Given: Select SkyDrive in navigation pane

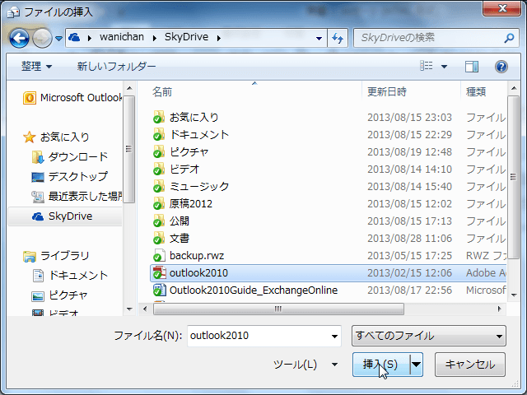Looking at the screenshot, I should coord(65,216).
